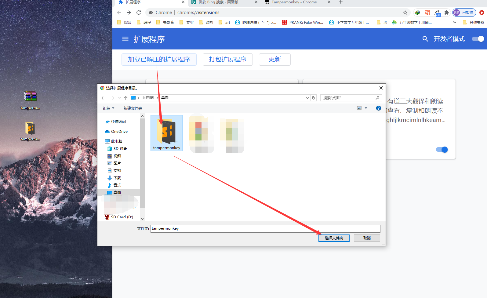This screenshot has width=487, height=298.
Task: Click the 加载已解压的扩展程序 button
Action: tap(159, 59)
